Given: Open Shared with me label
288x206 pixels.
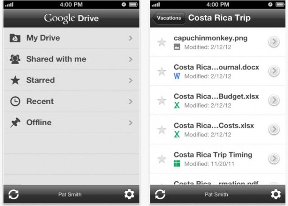Looking at the screenshot, I should tap(56, 59).
